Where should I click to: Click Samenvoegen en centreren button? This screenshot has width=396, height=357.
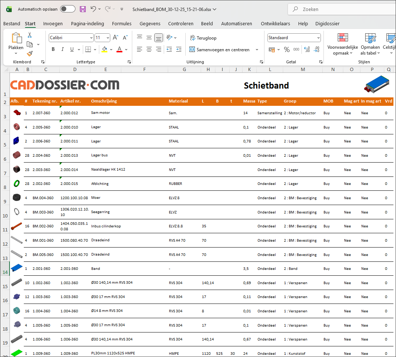click(x=219, y=50)
